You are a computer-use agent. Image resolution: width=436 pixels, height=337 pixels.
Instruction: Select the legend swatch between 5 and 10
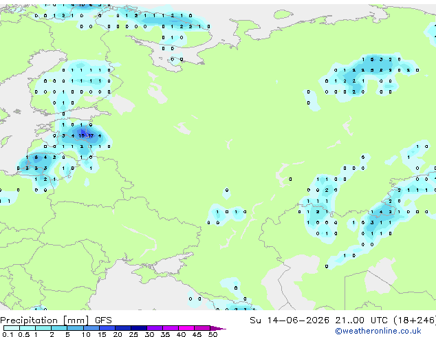click(76, 328)
